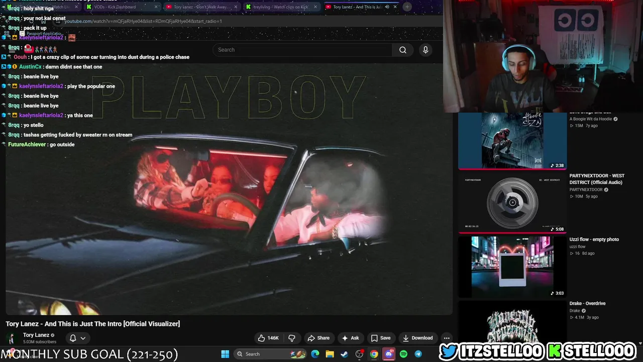
Task: Open Telegram from taskbar
Action: pos(418,354)
